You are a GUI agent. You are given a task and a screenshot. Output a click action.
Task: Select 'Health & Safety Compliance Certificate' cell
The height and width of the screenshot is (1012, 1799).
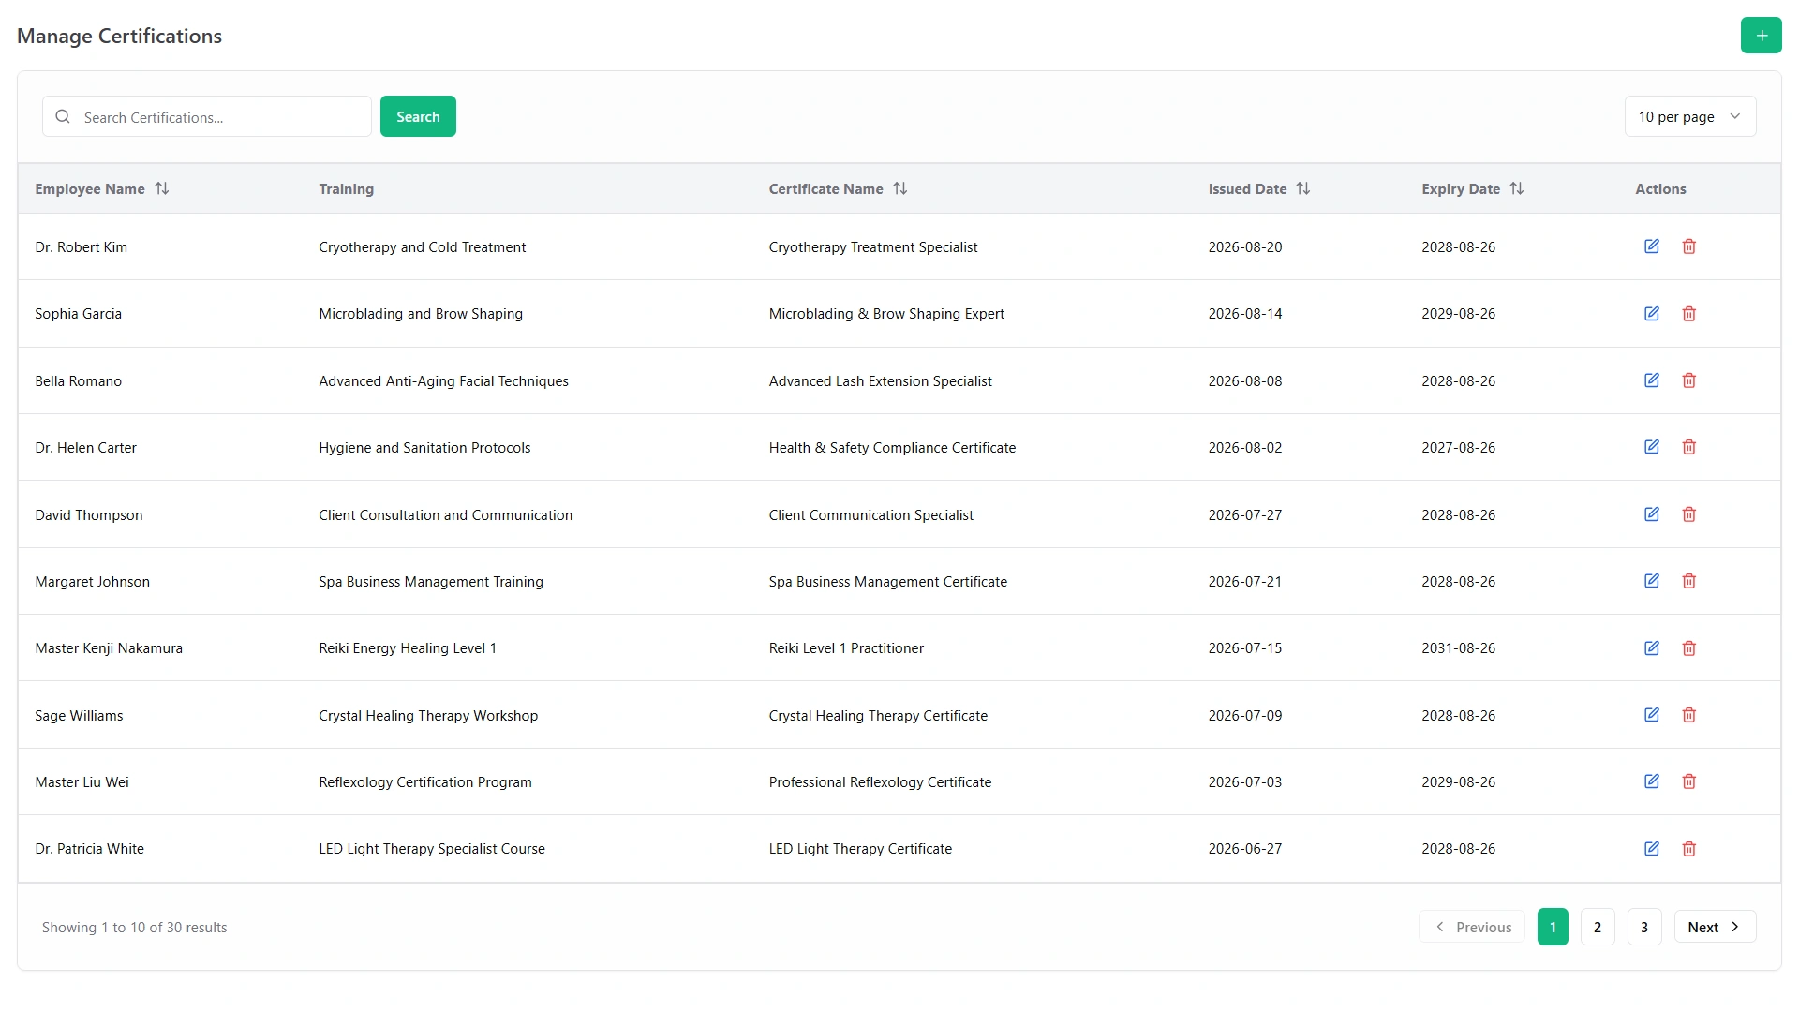click(892, 448)
